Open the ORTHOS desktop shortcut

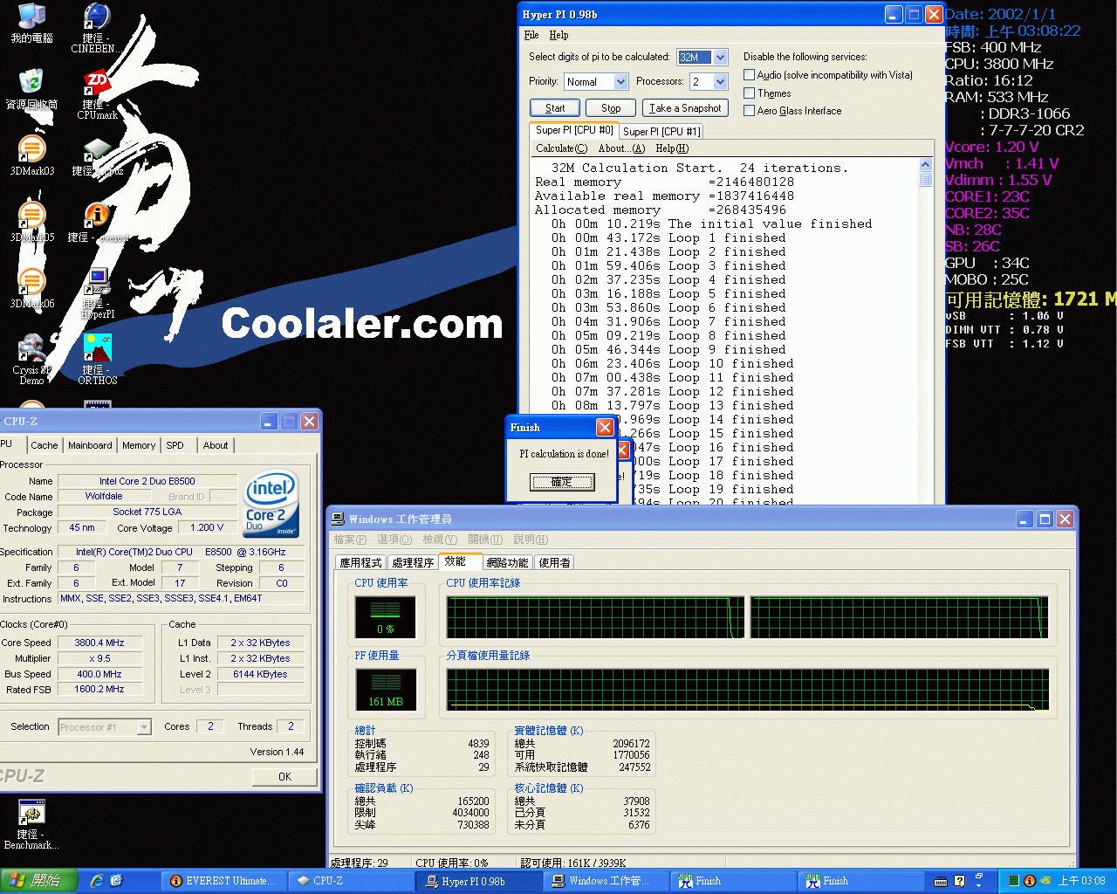click(97, 359)
